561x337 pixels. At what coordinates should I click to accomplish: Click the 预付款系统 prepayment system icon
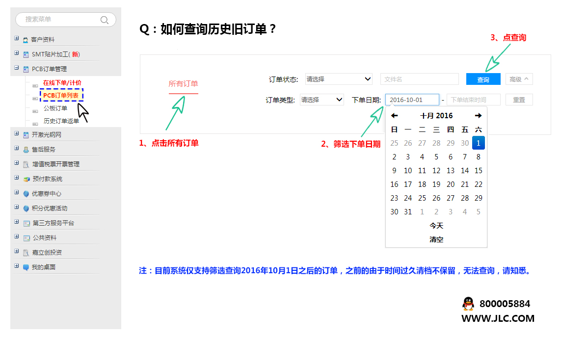click(x=27, y=178)
